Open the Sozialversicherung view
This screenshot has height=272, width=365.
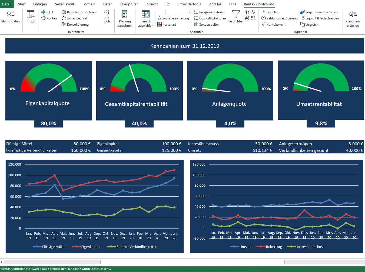[173, 18]
